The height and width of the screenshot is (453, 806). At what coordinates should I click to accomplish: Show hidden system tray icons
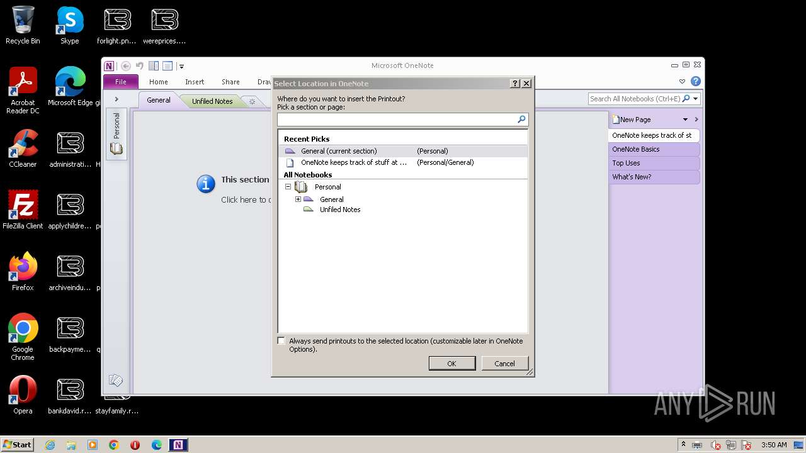pyautogui.click(x=683, y=444)
